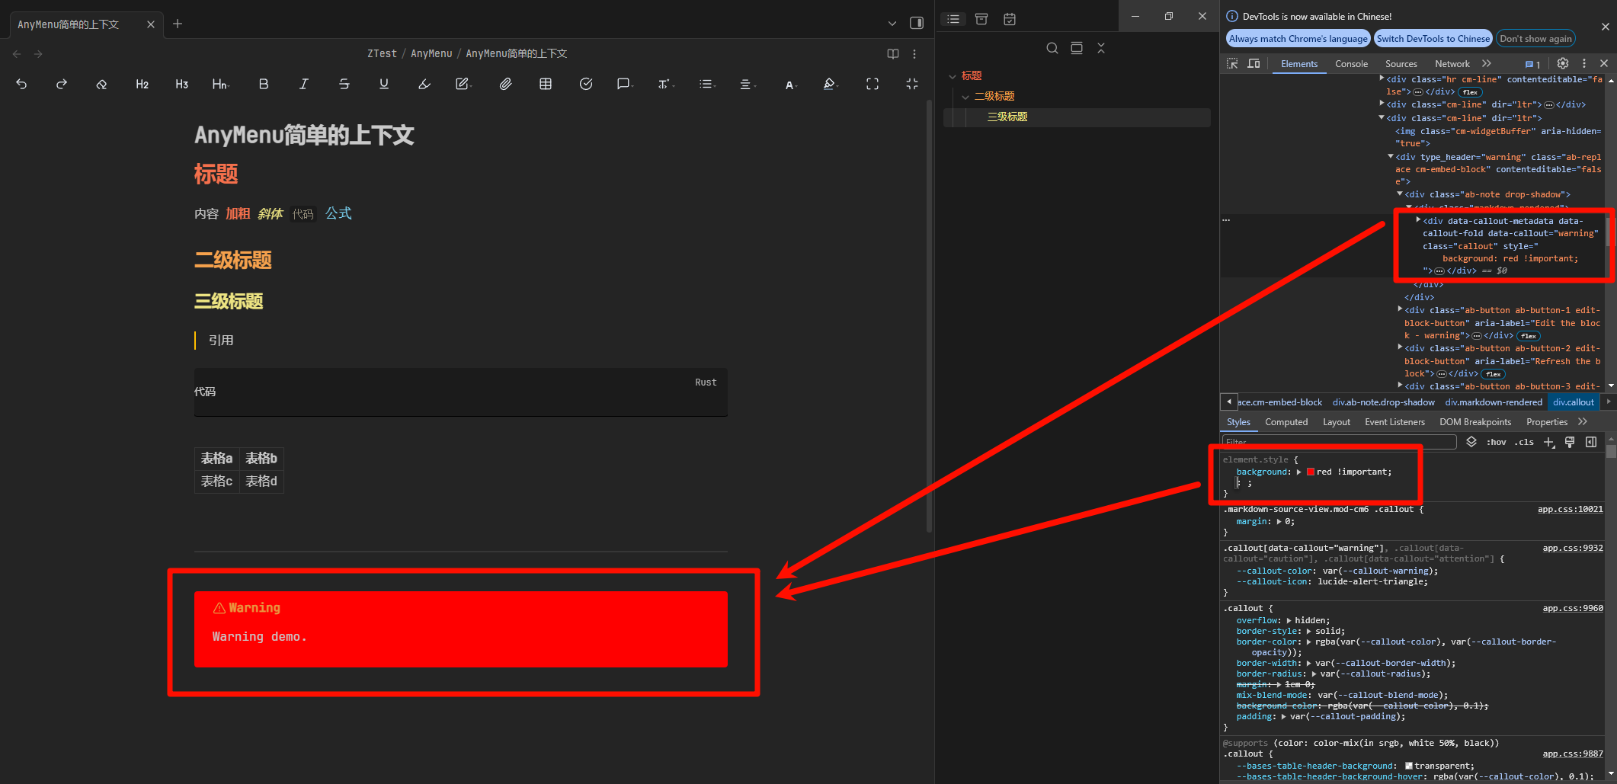This screenshot has width=1617, height=784.
Task: Toggle the device toolbar in DevTools
Action: coord(1254,63)
